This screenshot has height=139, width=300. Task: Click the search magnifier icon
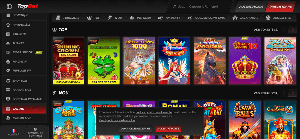tap(174, 7)
